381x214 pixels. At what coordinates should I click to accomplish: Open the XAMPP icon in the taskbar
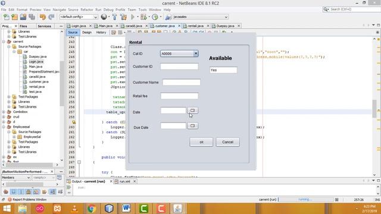(x=57, y=209)
